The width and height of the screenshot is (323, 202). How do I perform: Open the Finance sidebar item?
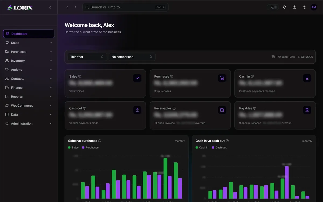(29, 88)
